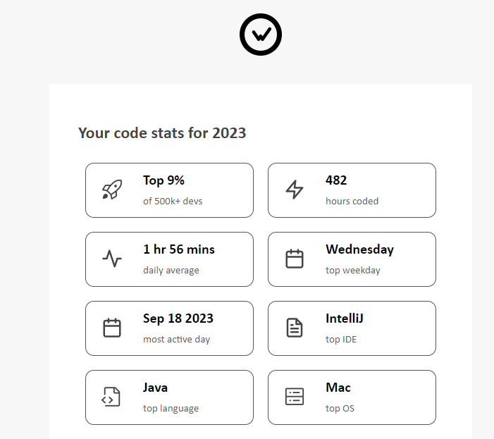Viewport: 494px width, 439px height.
Task: Click the 'Top 9%' stat text
Action: [163, 180]
